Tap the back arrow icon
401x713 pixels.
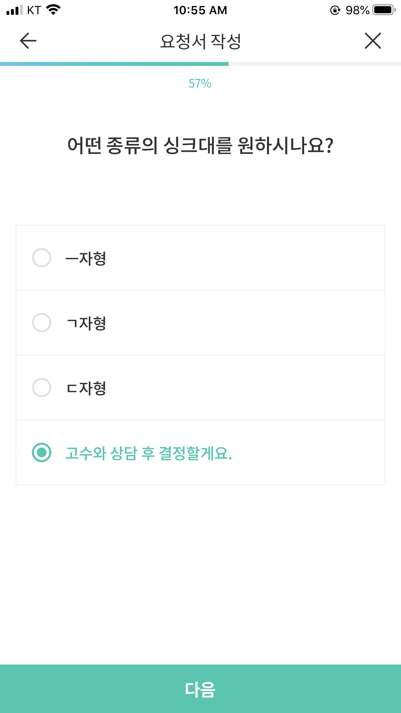pos(28,41)
